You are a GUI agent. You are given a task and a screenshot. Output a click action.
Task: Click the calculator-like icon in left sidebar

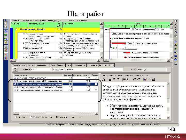(x=6, y=47)
